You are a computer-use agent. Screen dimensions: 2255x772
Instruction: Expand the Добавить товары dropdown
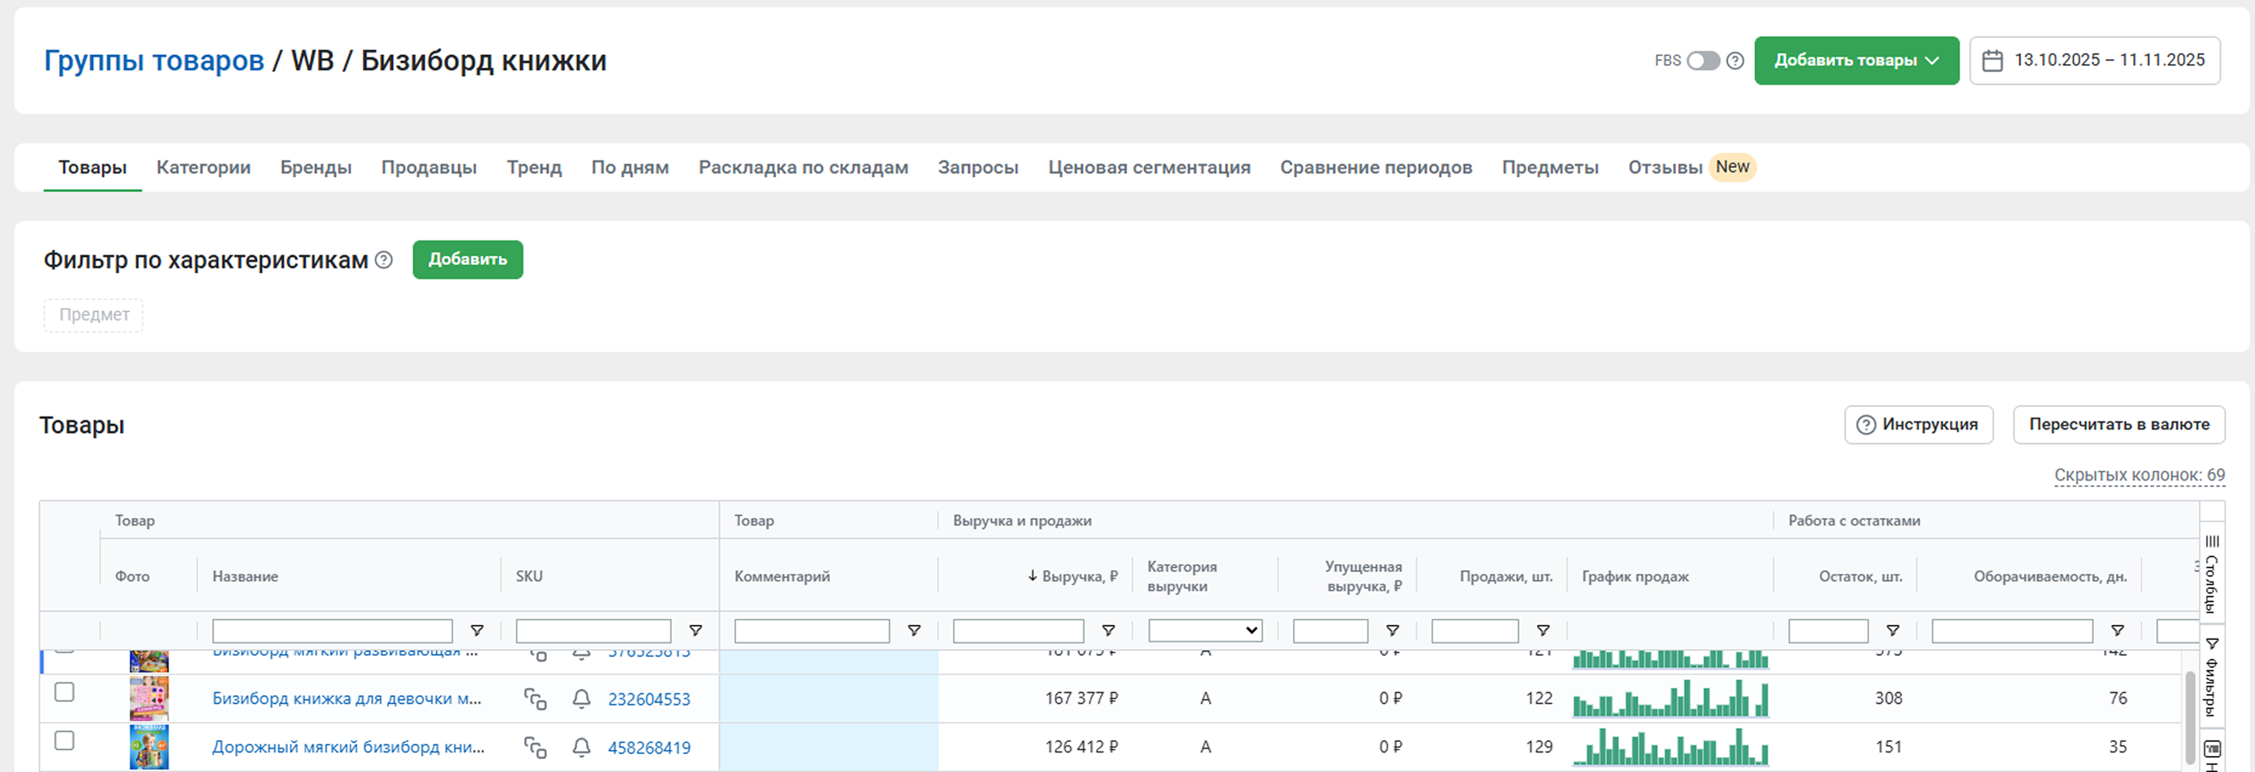(1856, 61)
